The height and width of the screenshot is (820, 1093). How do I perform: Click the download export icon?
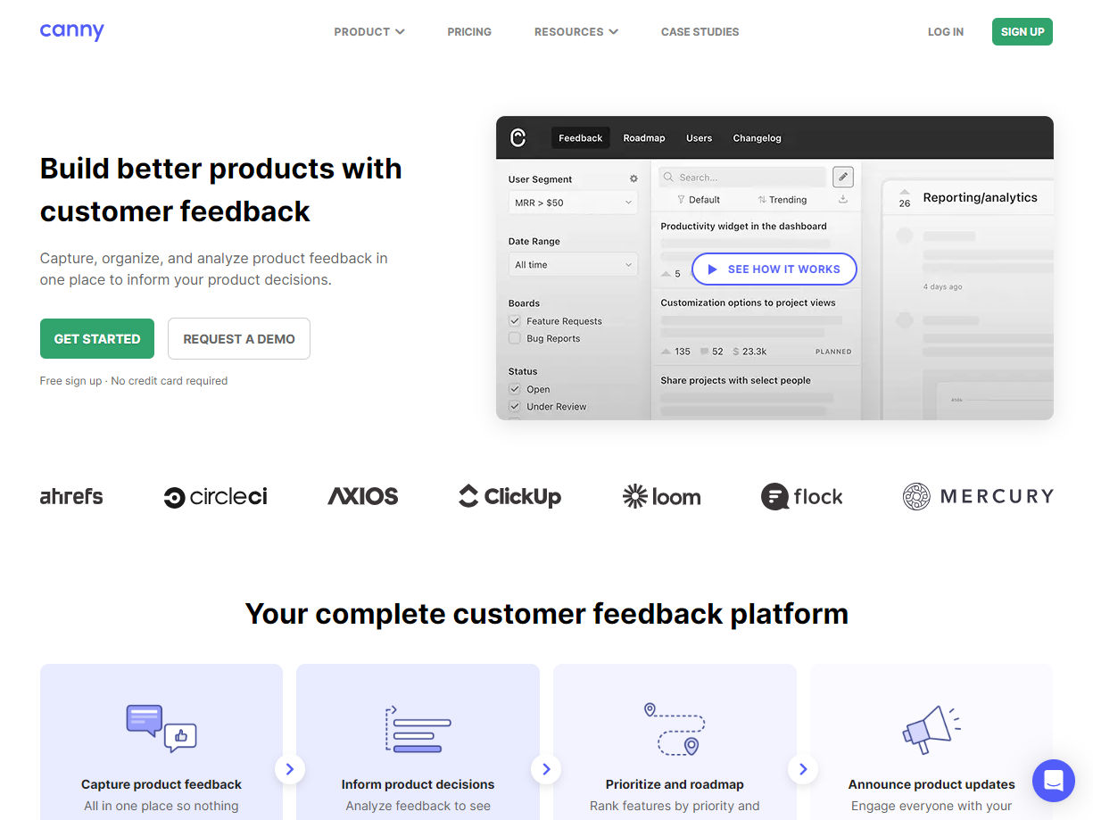click(x=843, y=199)
